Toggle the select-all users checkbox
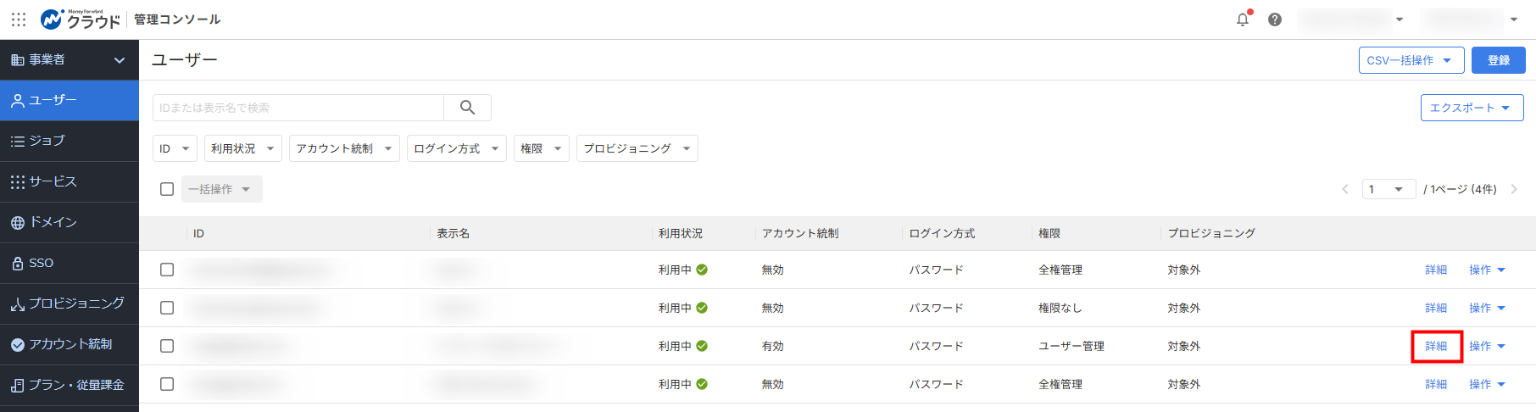 pyautogui.click(x=167, y=189)
